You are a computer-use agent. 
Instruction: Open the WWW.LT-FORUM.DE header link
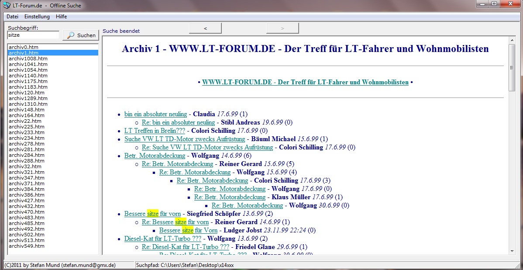[305, 82]
